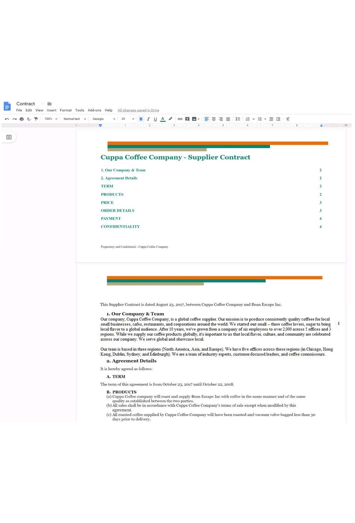This screenshot has height=523, width=355.
Task: Open the Georgia font dropdown
Action: tap(104, 119)
